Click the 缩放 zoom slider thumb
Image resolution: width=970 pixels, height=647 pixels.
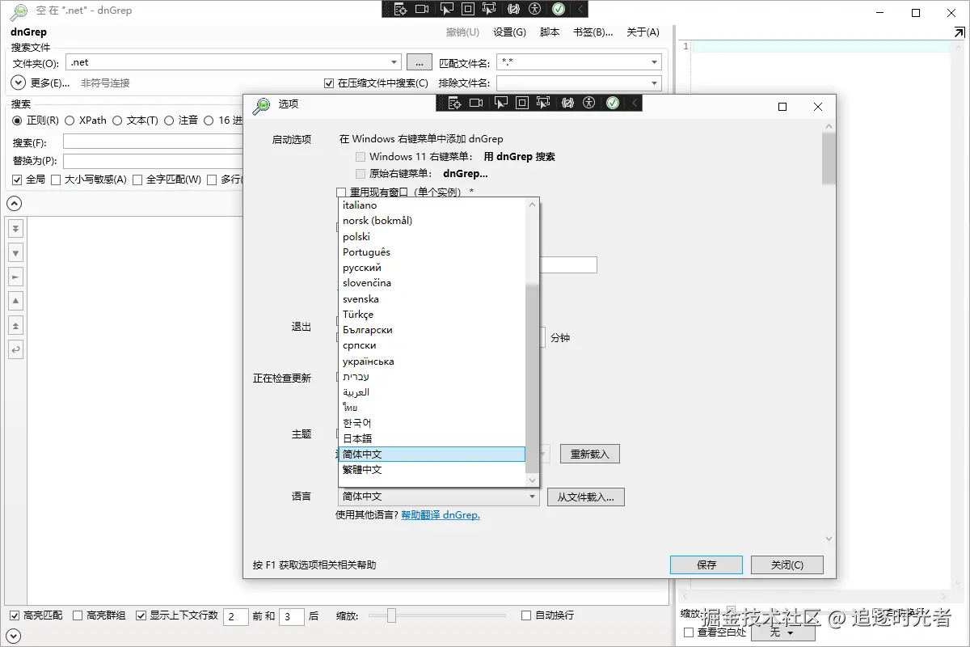tap(391, 615)
